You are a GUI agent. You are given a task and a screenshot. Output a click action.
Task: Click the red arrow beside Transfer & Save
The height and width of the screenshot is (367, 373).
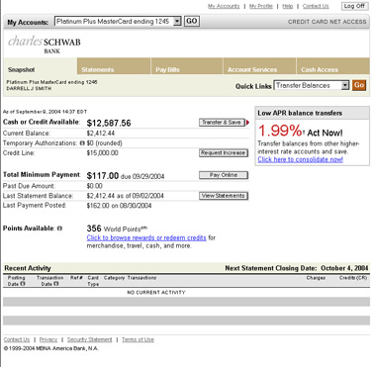pyautogui.click(x=247, y=123)
